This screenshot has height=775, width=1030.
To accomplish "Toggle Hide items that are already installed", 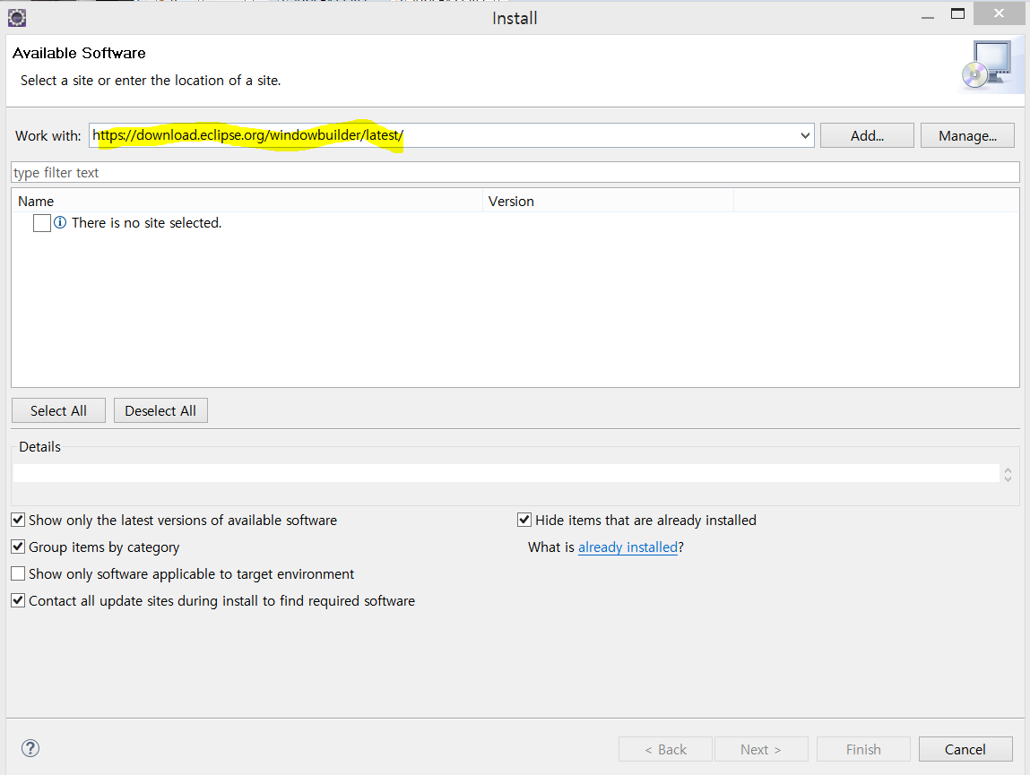I will [x=524, y=521].
